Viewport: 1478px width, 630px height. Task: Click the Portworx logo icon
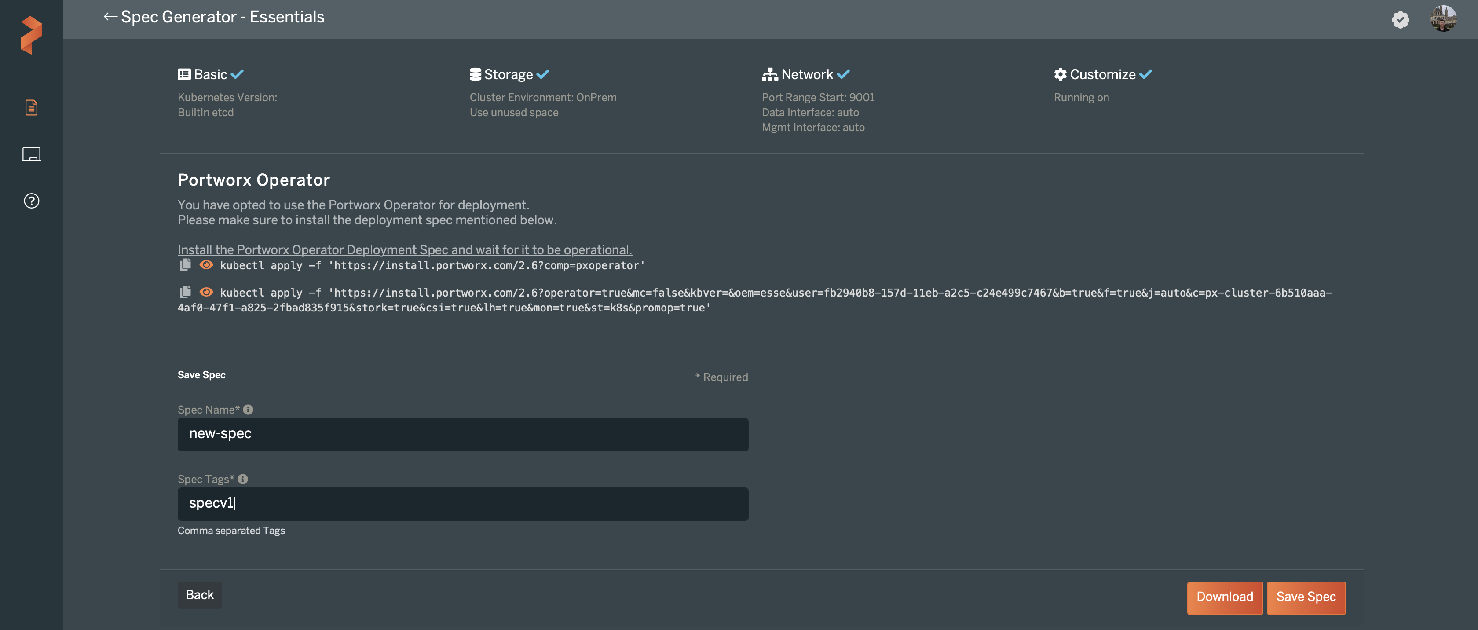tap(32, 34)
